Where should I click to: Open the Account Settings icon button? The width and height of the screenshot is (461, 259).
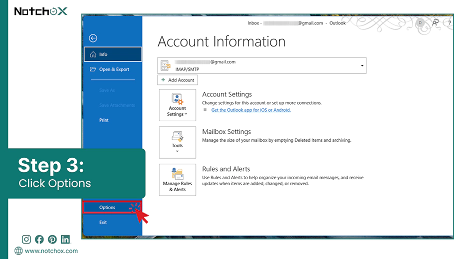(x=177, y=105)
